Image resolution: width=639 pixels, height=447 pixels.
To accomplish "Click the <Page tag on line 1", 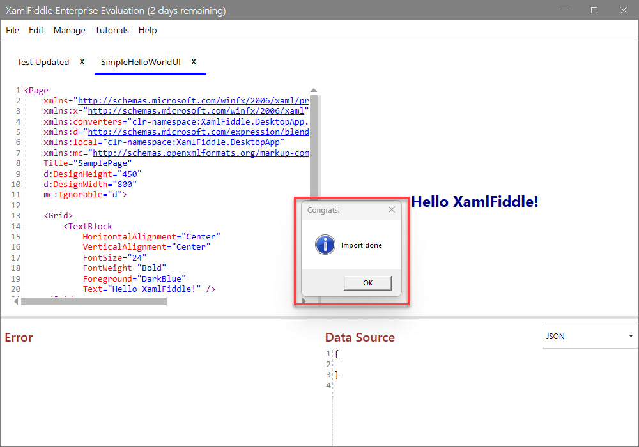I will pyautogui.click(x=36, y=90).
